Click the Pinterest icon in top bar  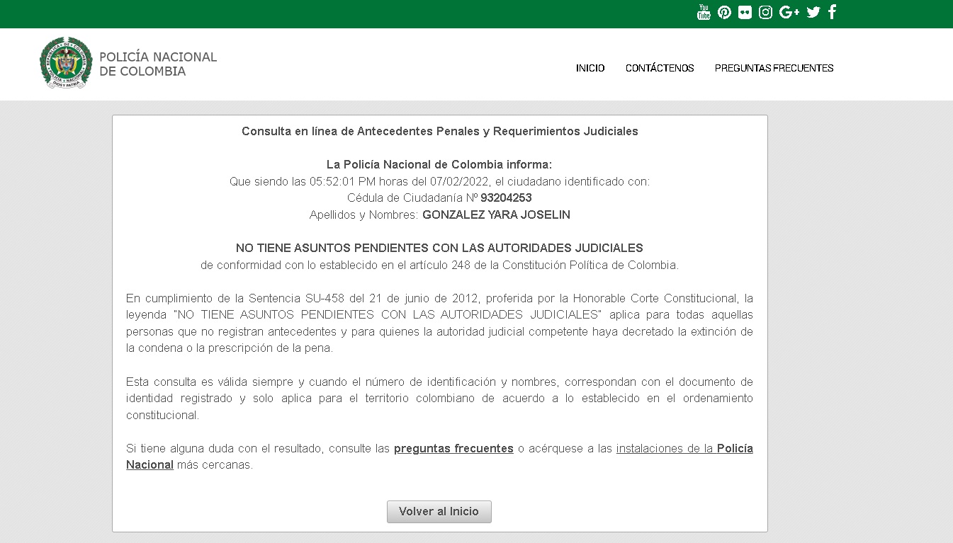pyautogui.click(x=724, y=12)
